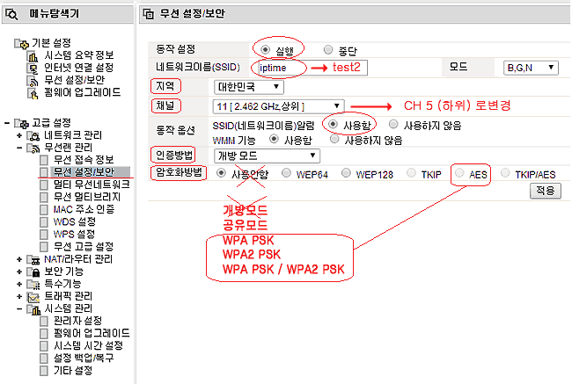Enable SSID broadcast with 사용함 radio

(x=333, y=124)
